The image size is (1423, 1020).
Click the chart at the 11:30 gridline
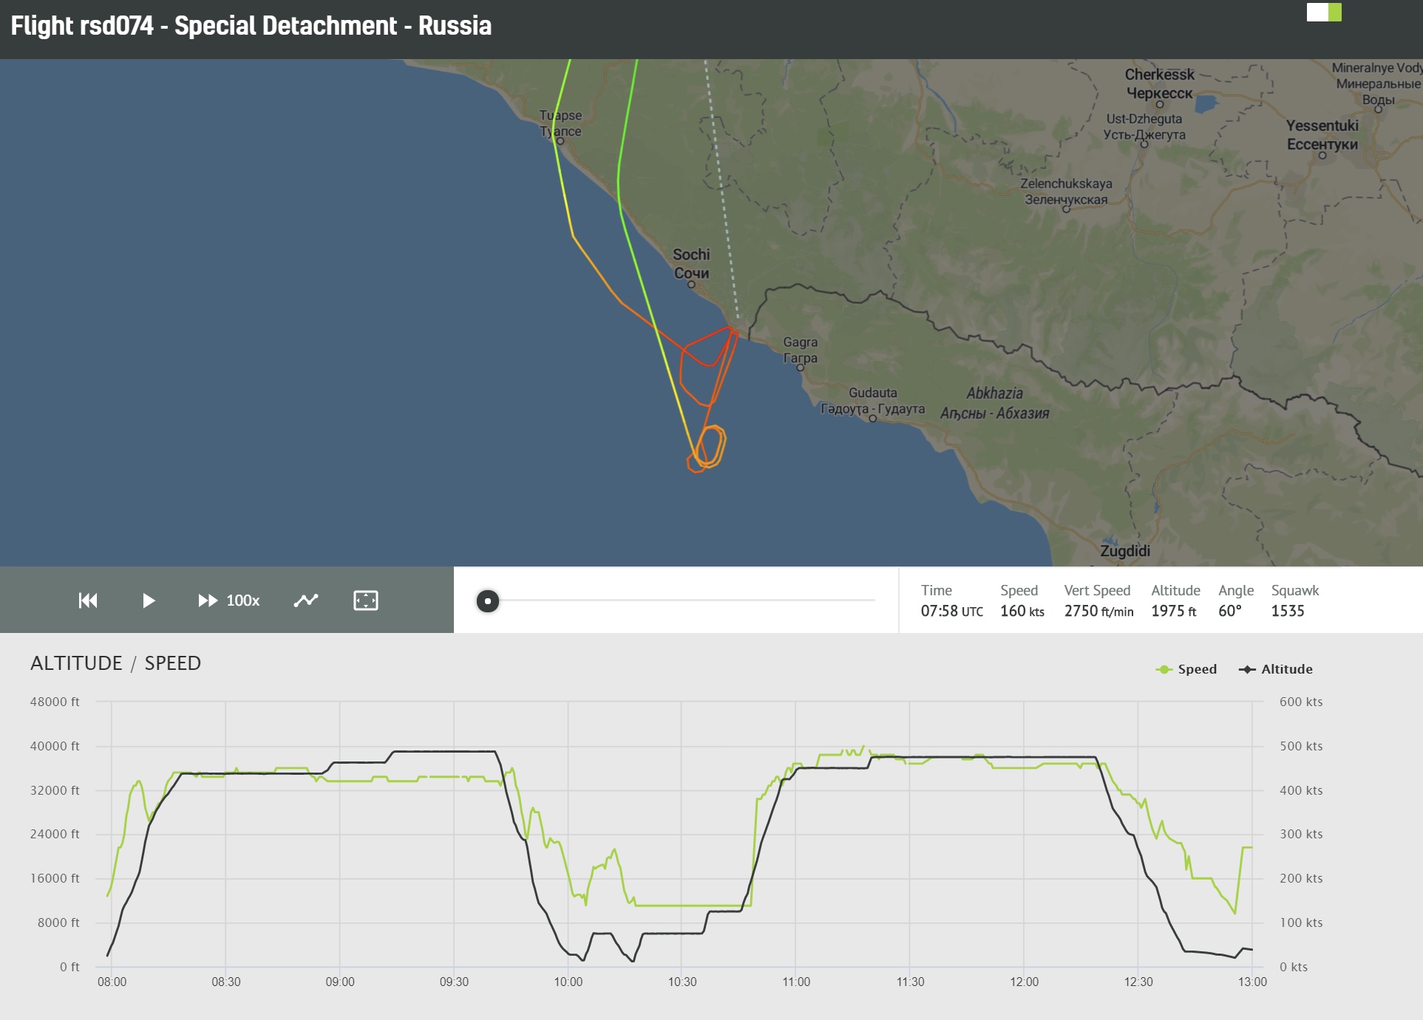coord(910,835)
